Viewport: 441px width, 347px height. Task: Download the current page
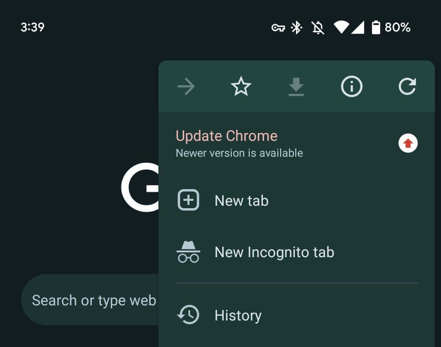click(296, 86)
